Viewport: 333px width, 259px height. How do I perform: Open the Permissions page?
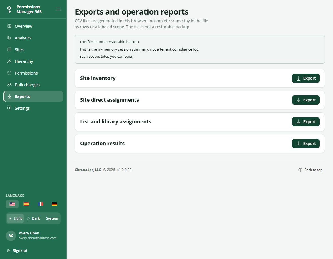[x=33, y=73]
